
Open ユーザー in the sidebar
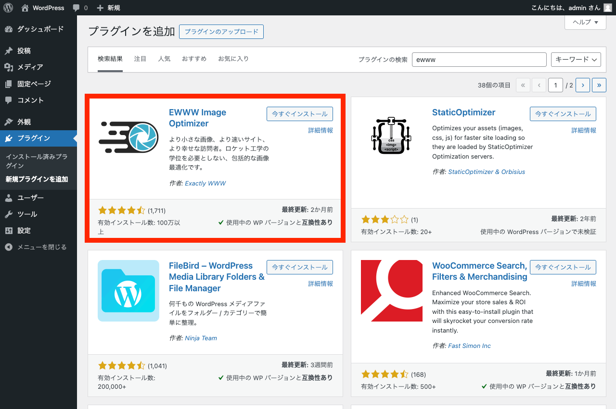pos(38,198)
